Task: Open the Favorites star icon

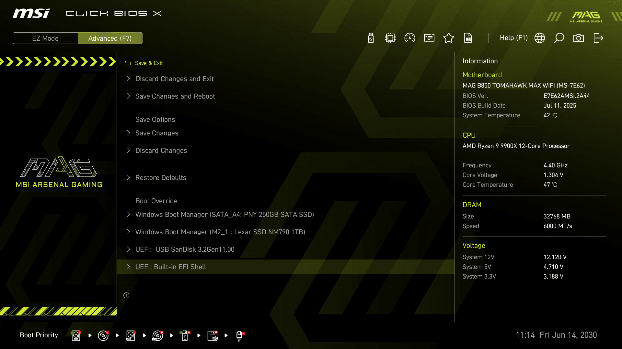Action: [x=449, y=38]
